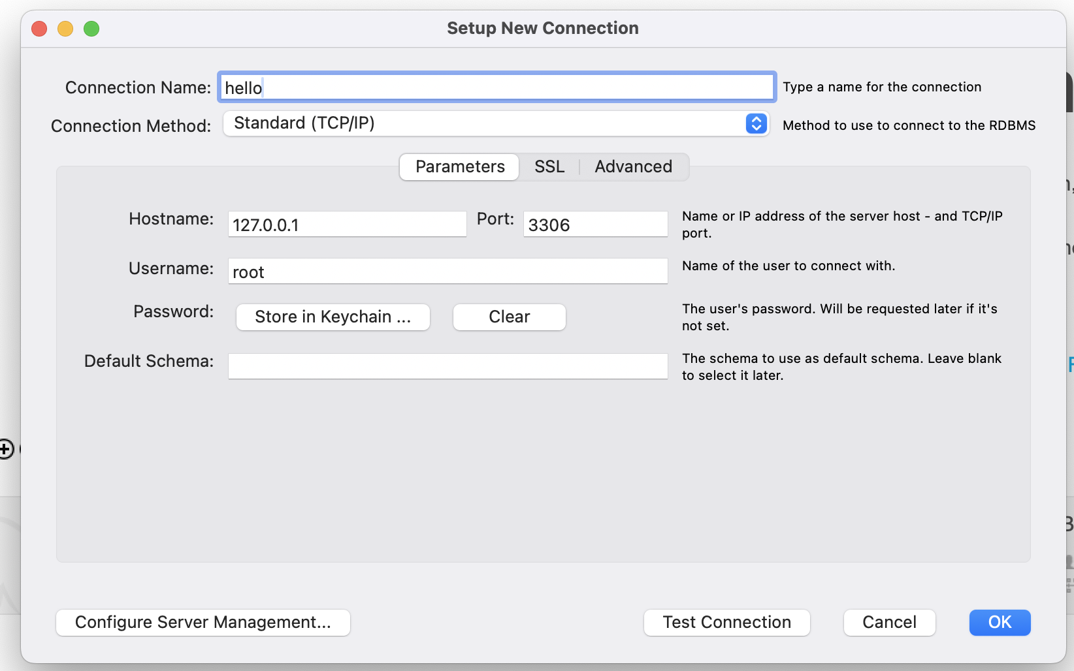Close the Setup New Connection dialog
The height and width of the screenshot is (671, 1074).
(x=39, y=29)
